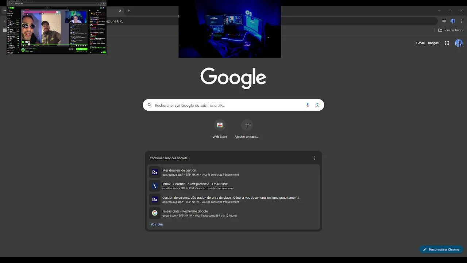The height and width of the screenshot is (263, 467).
Task: Restore down the Chrome window
Action: (x=450, y=11)
